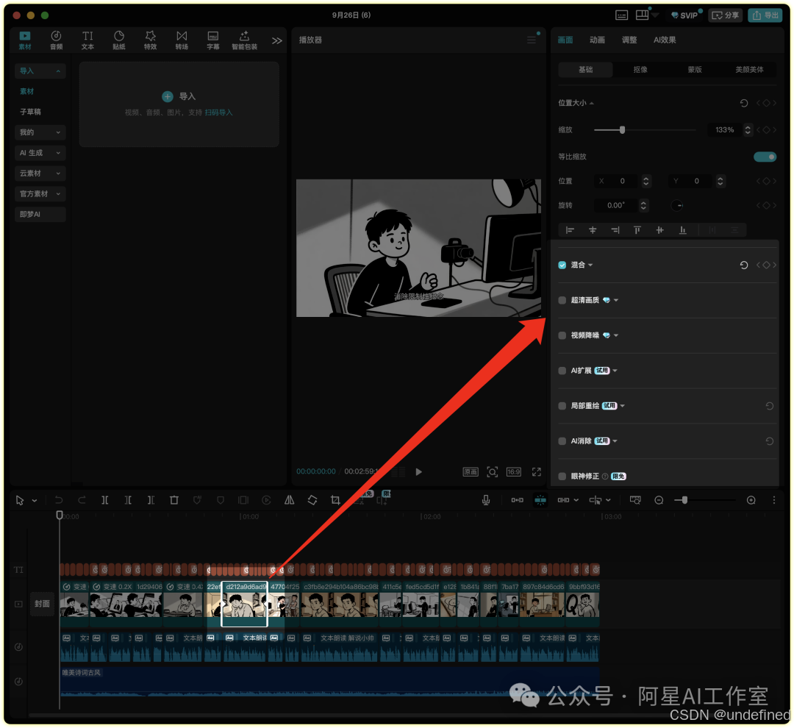Zoom in the timeline with plus icon
Screen dimensions: 794x728
point(751,500)
